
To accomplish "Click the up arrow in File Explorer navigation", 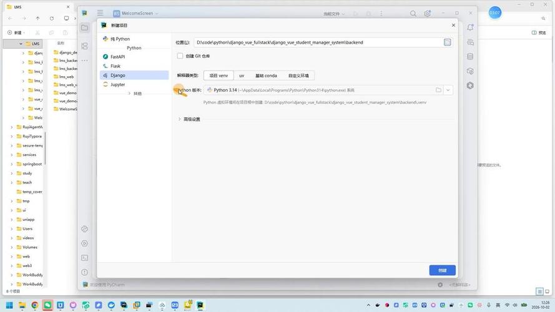I will (x=37, y=18).
